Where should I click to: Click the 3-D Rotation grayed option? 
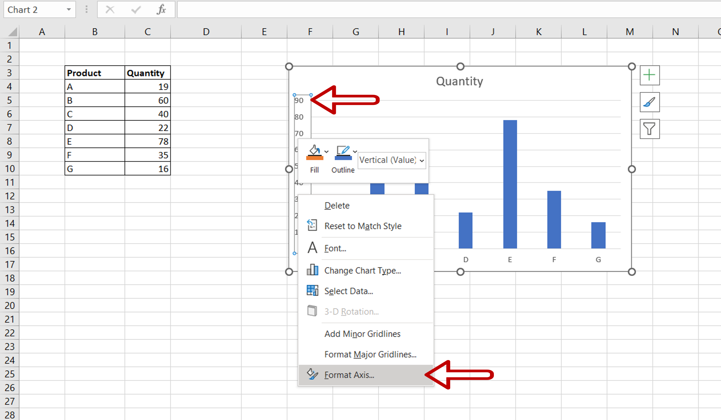(x=350, y=311)
